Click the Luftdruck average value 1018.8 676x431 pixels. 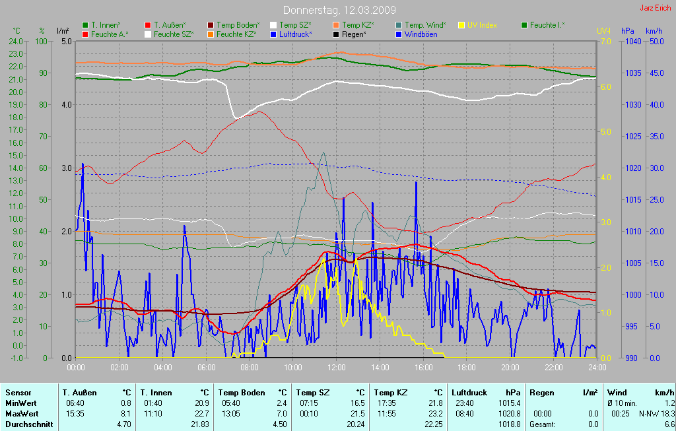point(509,424)
